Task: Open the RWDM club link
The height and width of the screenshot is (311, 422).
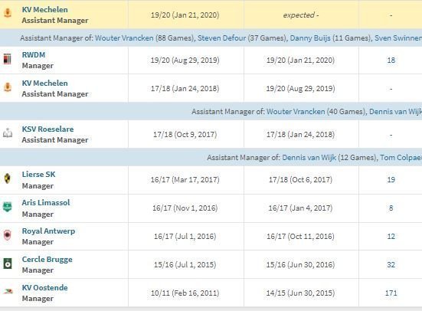Action: tap(34, 55)
